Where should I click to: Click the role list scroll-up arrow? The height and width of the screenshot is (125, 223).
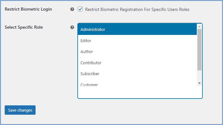pyautogui.click(x=199, y=26)
